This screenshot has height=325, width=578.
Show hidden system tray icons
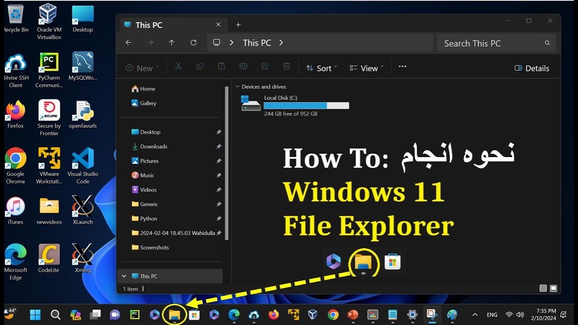(x=475, y=315)
